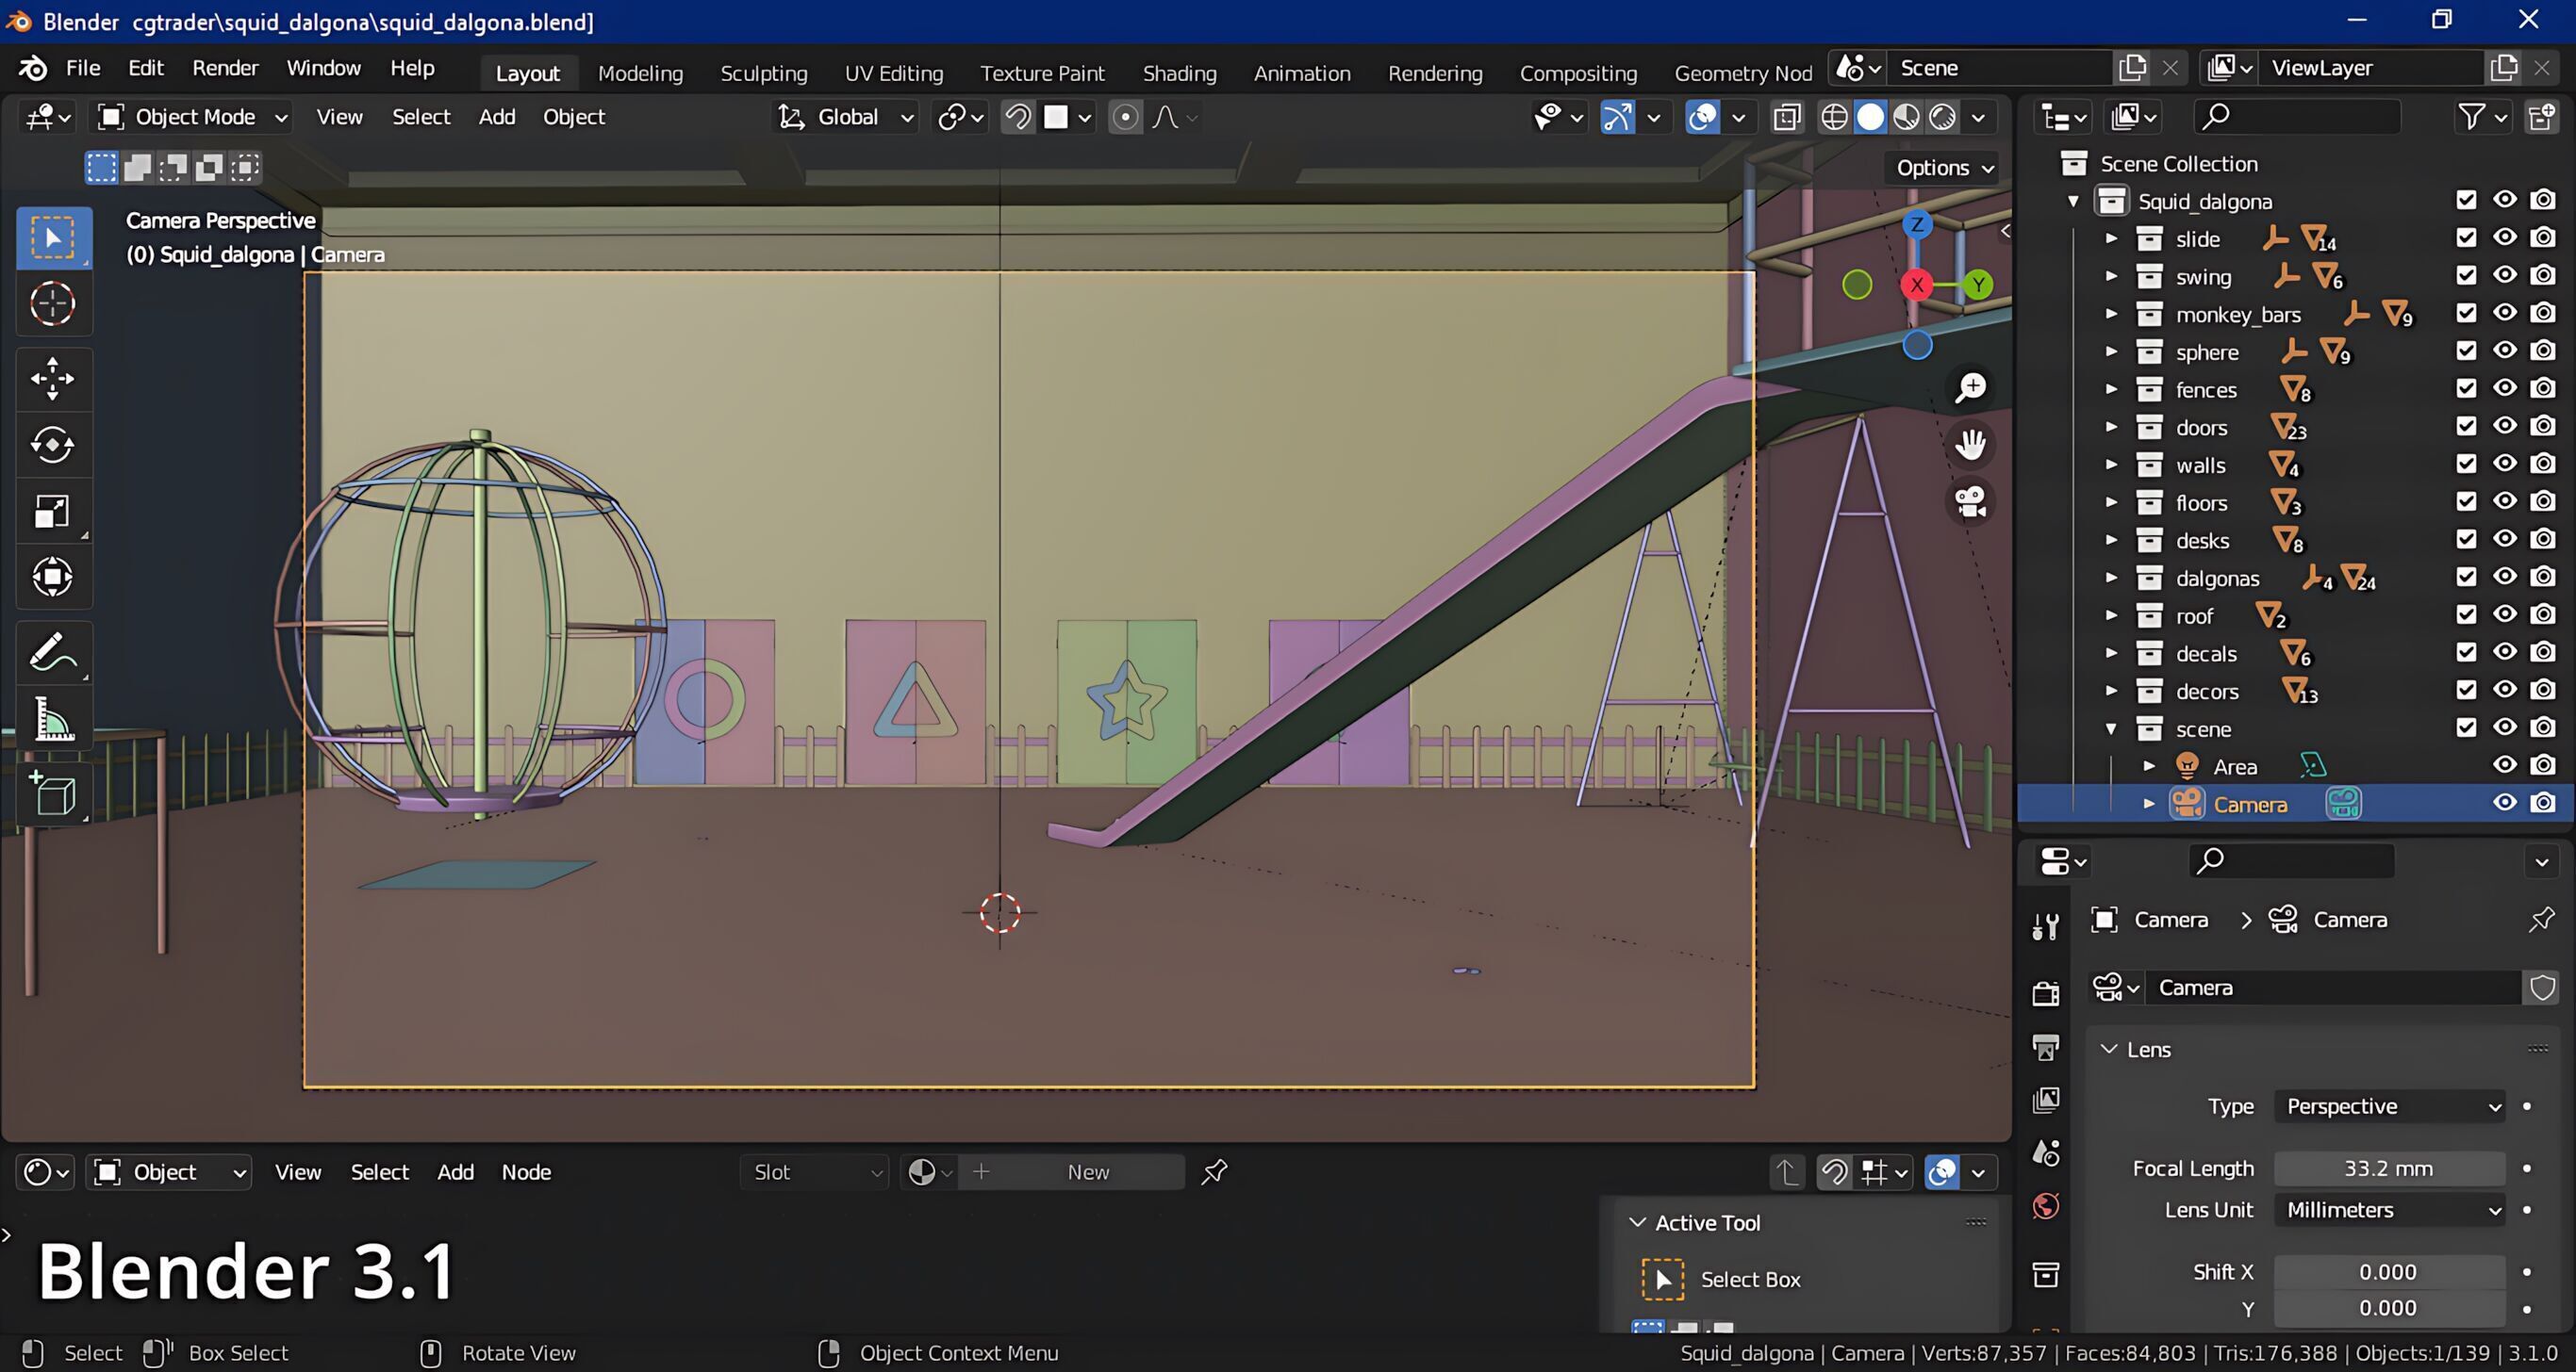Screen dimensions: 2576x1372
Task: Activate the Annotate pencil tool
Action: pyautogui.click(x=52, y=654)
